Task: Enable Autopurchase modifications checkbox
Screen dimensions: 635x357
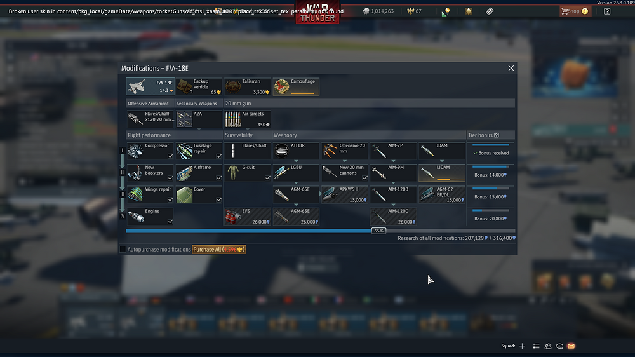Action: coord(123,249)
